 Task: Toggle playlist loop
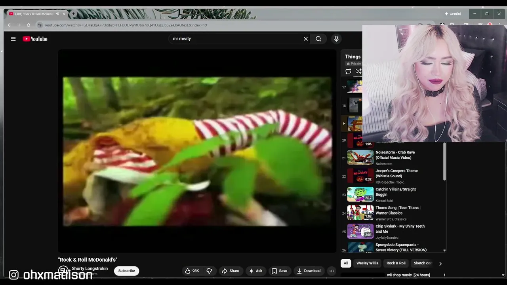[348, 71]
